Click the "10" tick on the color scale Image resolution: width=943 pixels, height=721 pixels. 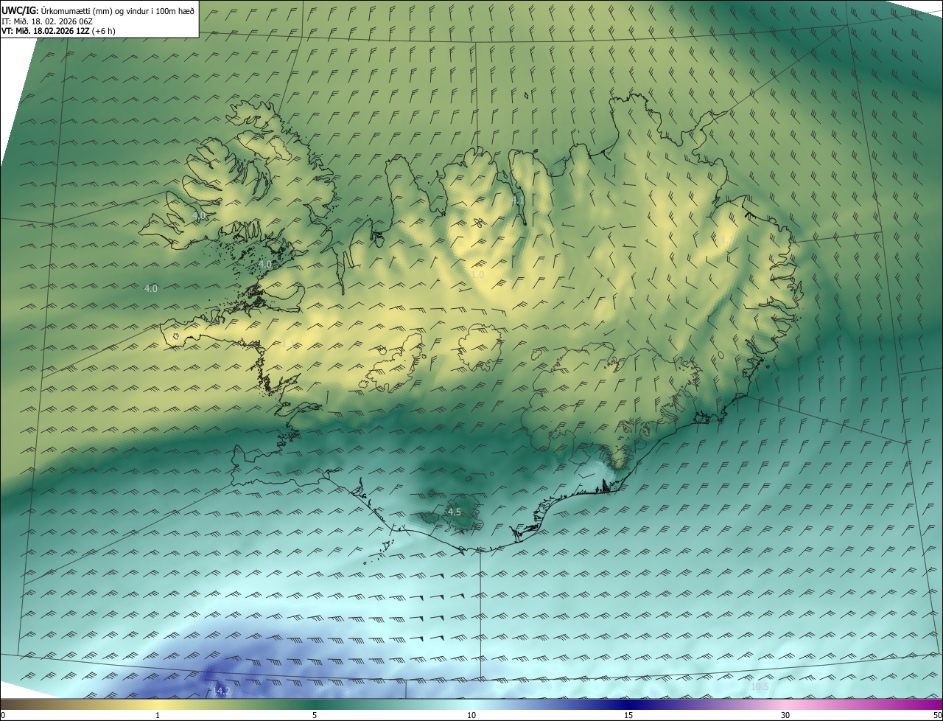(471, 715)
